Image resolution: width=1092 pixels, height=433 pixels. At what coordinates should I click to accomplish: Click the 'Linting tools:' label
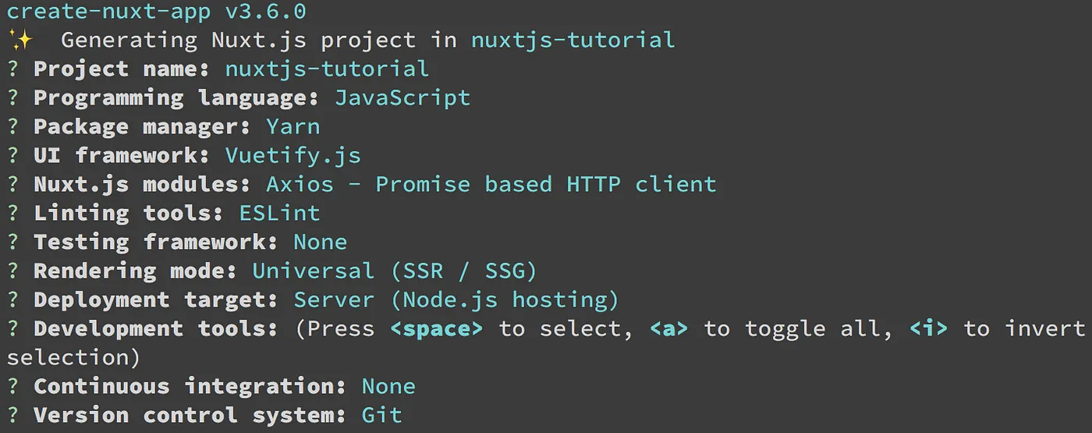(x=129, y=213)
